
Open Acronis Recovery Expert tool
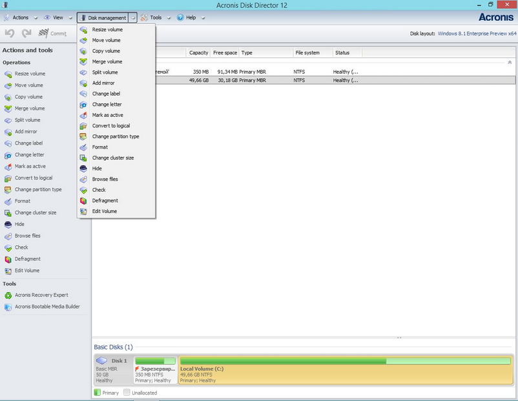pyautogui.click(x=41, y=295)
